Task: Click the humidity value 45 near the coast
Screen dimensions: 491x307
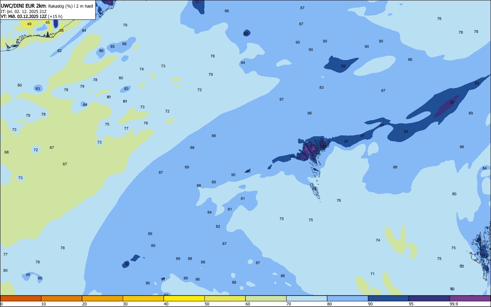Action: (x=48, y=23)
